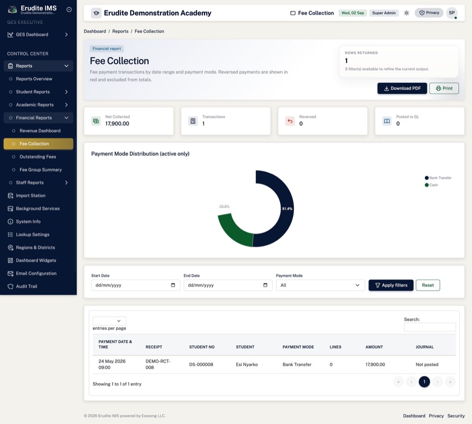The width and height of the screenshot is (472, 424).
Task: Click the Privacy shield button
Action: (x=429, y=13)
